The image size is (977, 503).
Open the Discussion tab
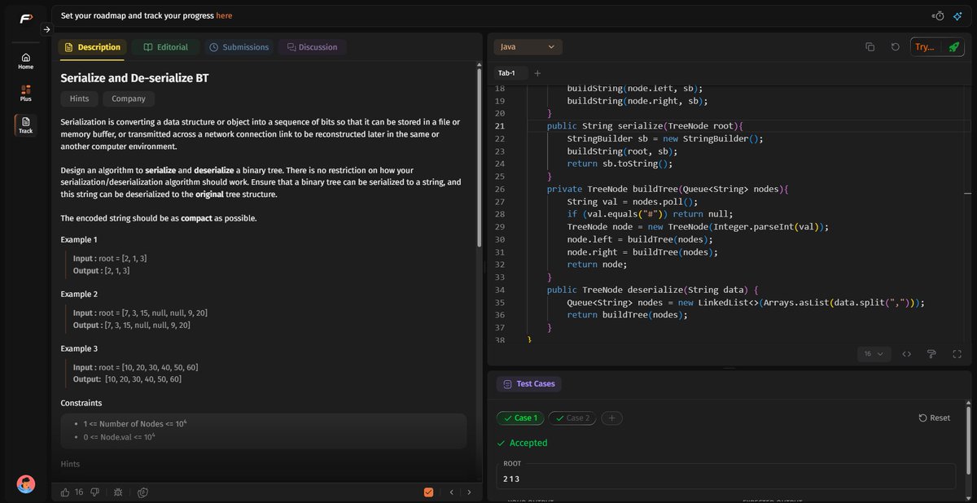click(312, 47)
